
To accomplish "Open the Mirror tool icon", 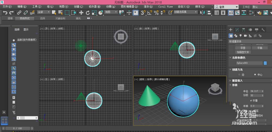I will (x=202, y=13).
